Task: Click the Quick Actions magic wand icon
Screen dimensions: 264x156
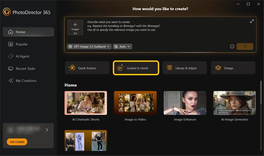Action: [x=72, y=68]
